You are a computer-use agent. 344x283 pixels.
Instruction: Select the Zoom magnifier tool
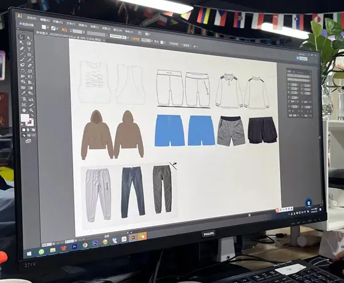pyautogui.click(x=31, y=110)
